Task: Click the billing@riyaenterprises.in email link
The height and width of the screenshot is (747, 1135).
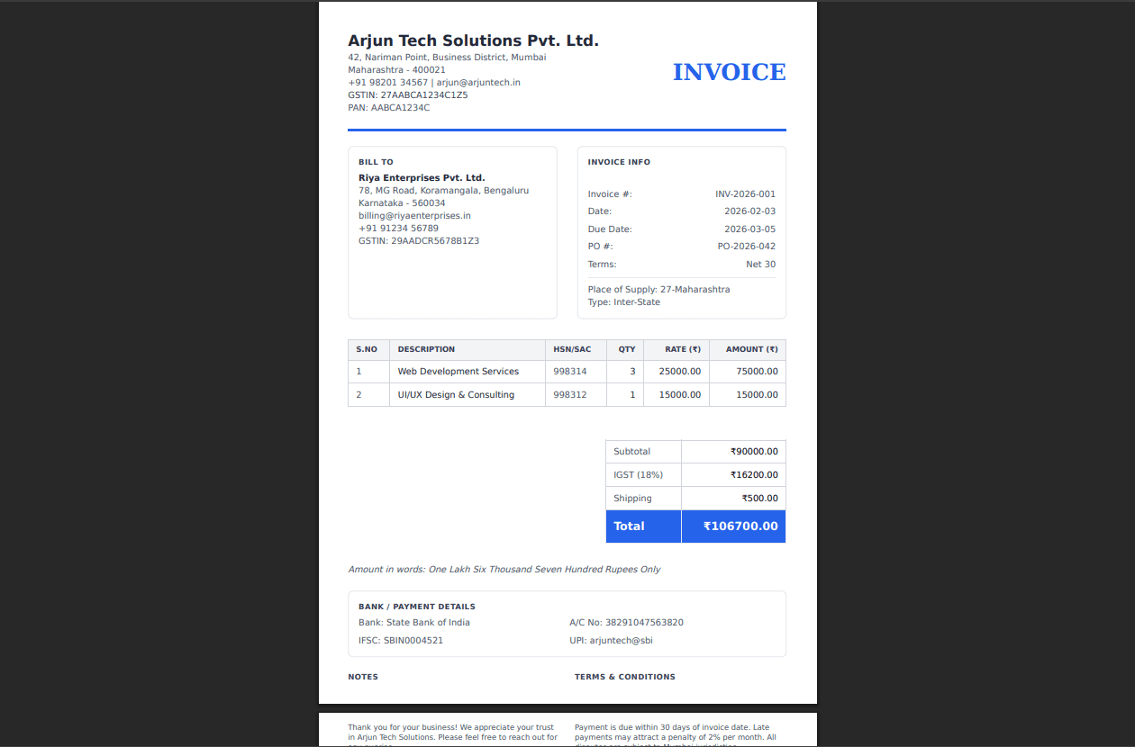Action: tap(415, 215)
